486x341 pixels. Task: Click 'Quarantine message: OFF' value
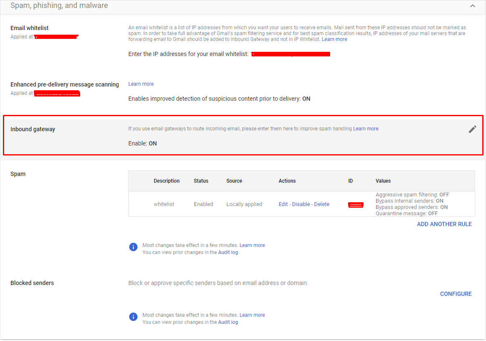pyautogui.click(x=407, y=213)
